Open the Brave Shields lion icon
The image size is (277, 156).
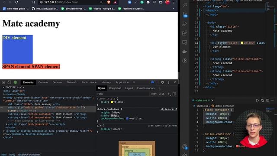coord(109,2)
